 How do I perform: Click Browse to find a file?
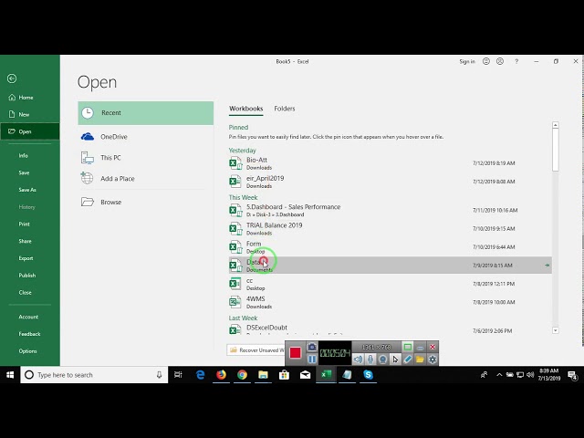point(146,202)
